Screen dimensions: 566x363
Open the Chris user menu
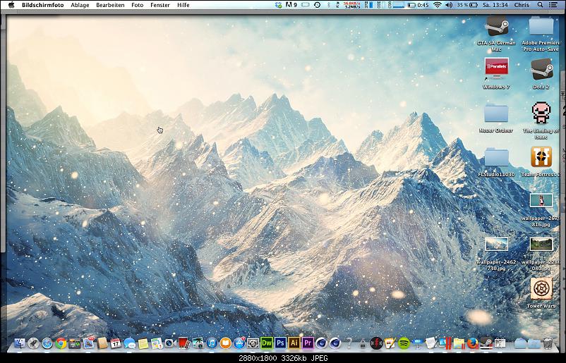pos(522,5)
